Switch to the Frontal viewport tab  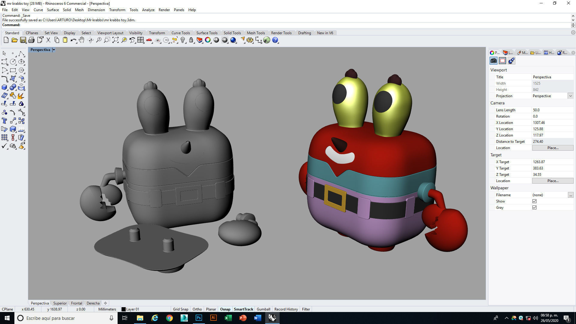coord(76,303)
